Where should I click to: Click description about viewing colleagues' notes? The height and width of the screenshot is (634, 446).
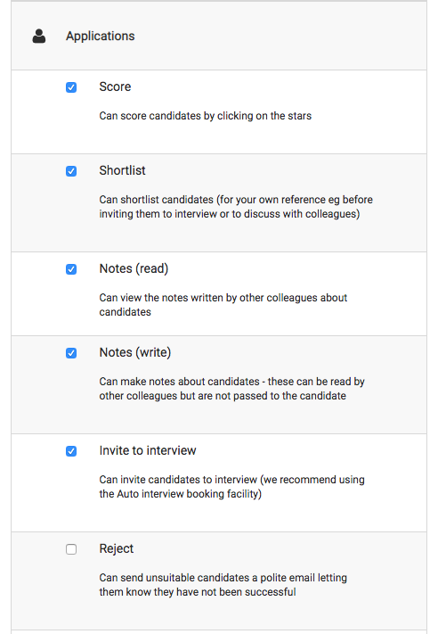(x=223, y=305)
